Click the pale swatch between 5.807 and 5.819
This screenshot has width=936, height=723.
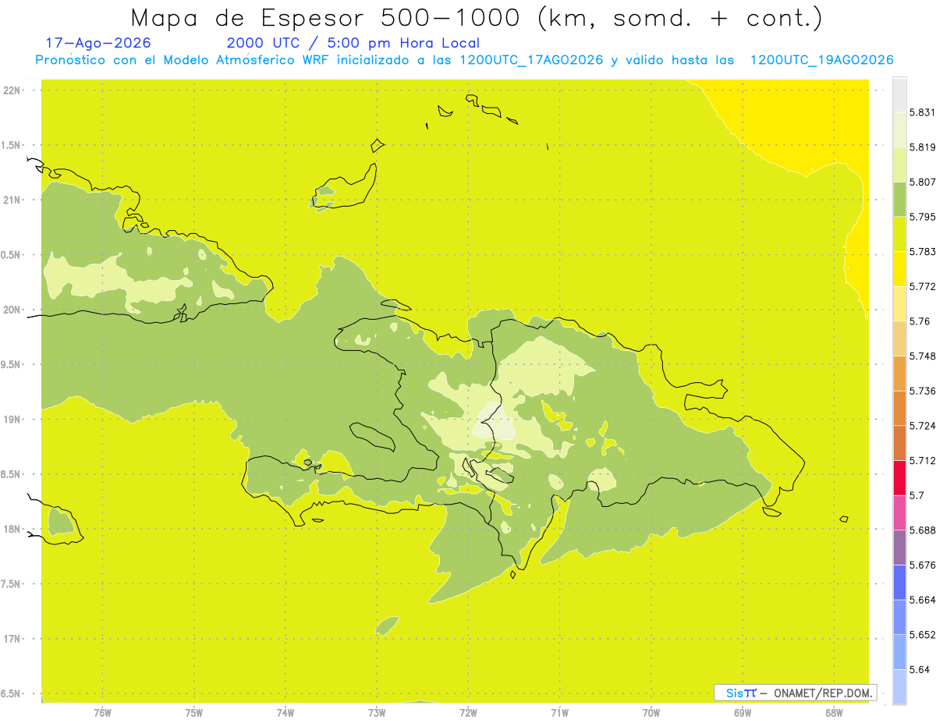(899, 164)
